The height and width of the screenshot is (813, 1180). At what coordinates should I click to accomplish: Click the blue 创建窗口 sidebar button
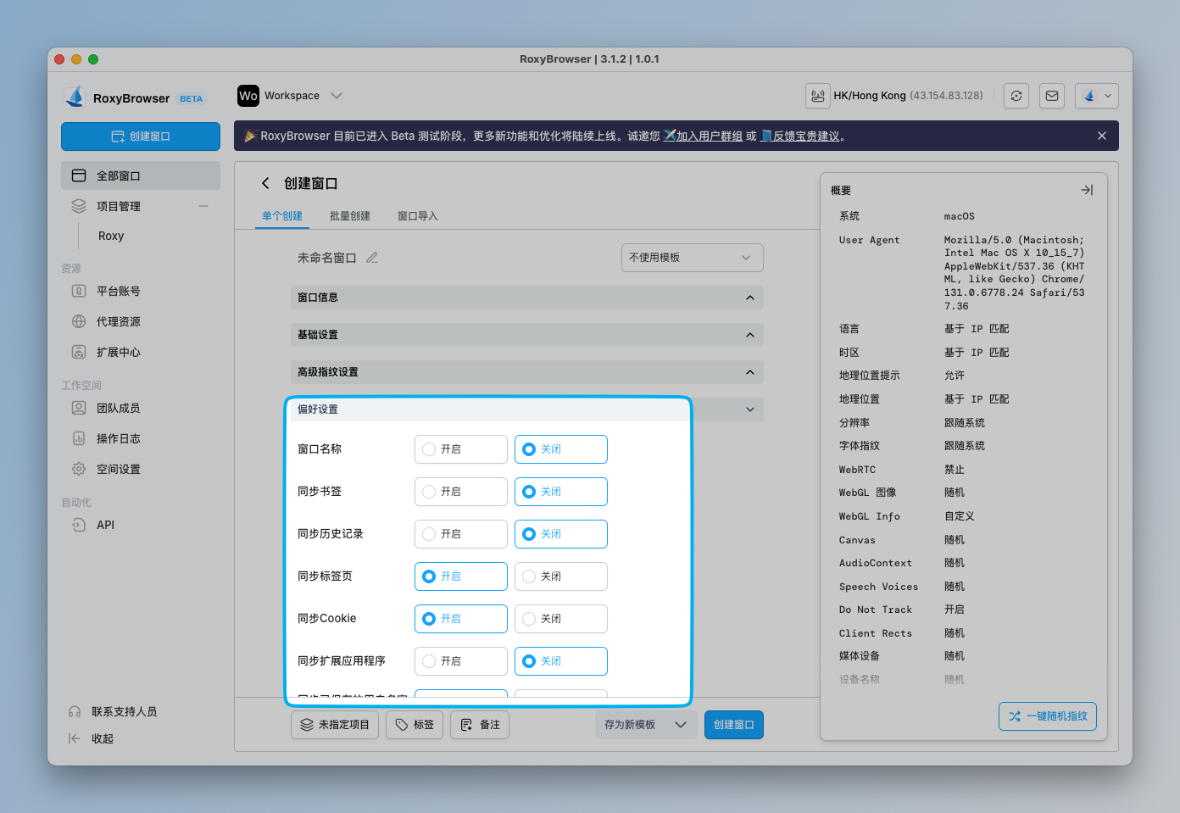[x=141, y=136]
